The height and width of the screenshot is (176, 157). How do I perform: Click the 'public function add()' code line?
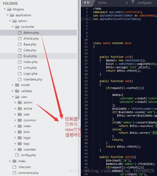116,81
